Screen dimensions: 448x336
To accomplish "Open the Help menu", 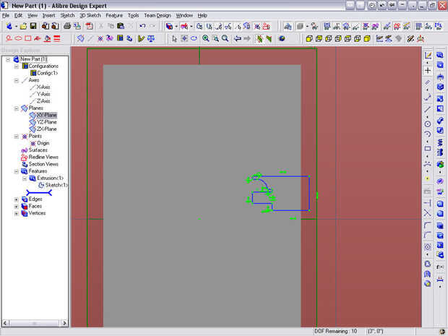I will tap(202, 15).
